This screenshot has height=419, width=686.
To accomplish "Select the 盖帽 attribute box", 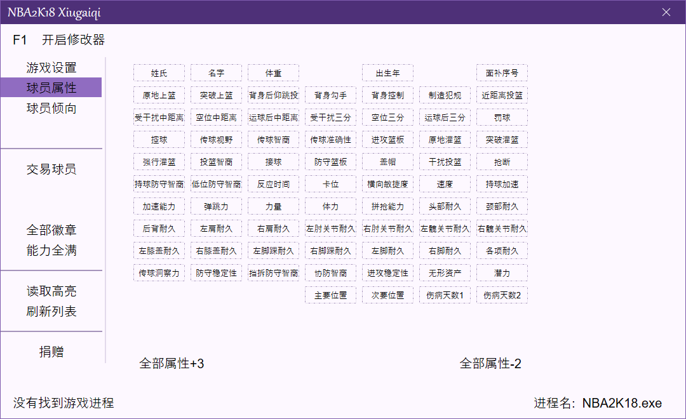I will pyautogui.click(x=387, y=162).
